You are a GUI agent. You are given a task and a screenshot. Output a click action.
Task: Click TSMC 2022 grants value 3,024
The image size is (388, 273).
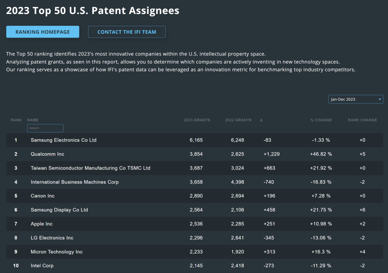pos(237,168)
